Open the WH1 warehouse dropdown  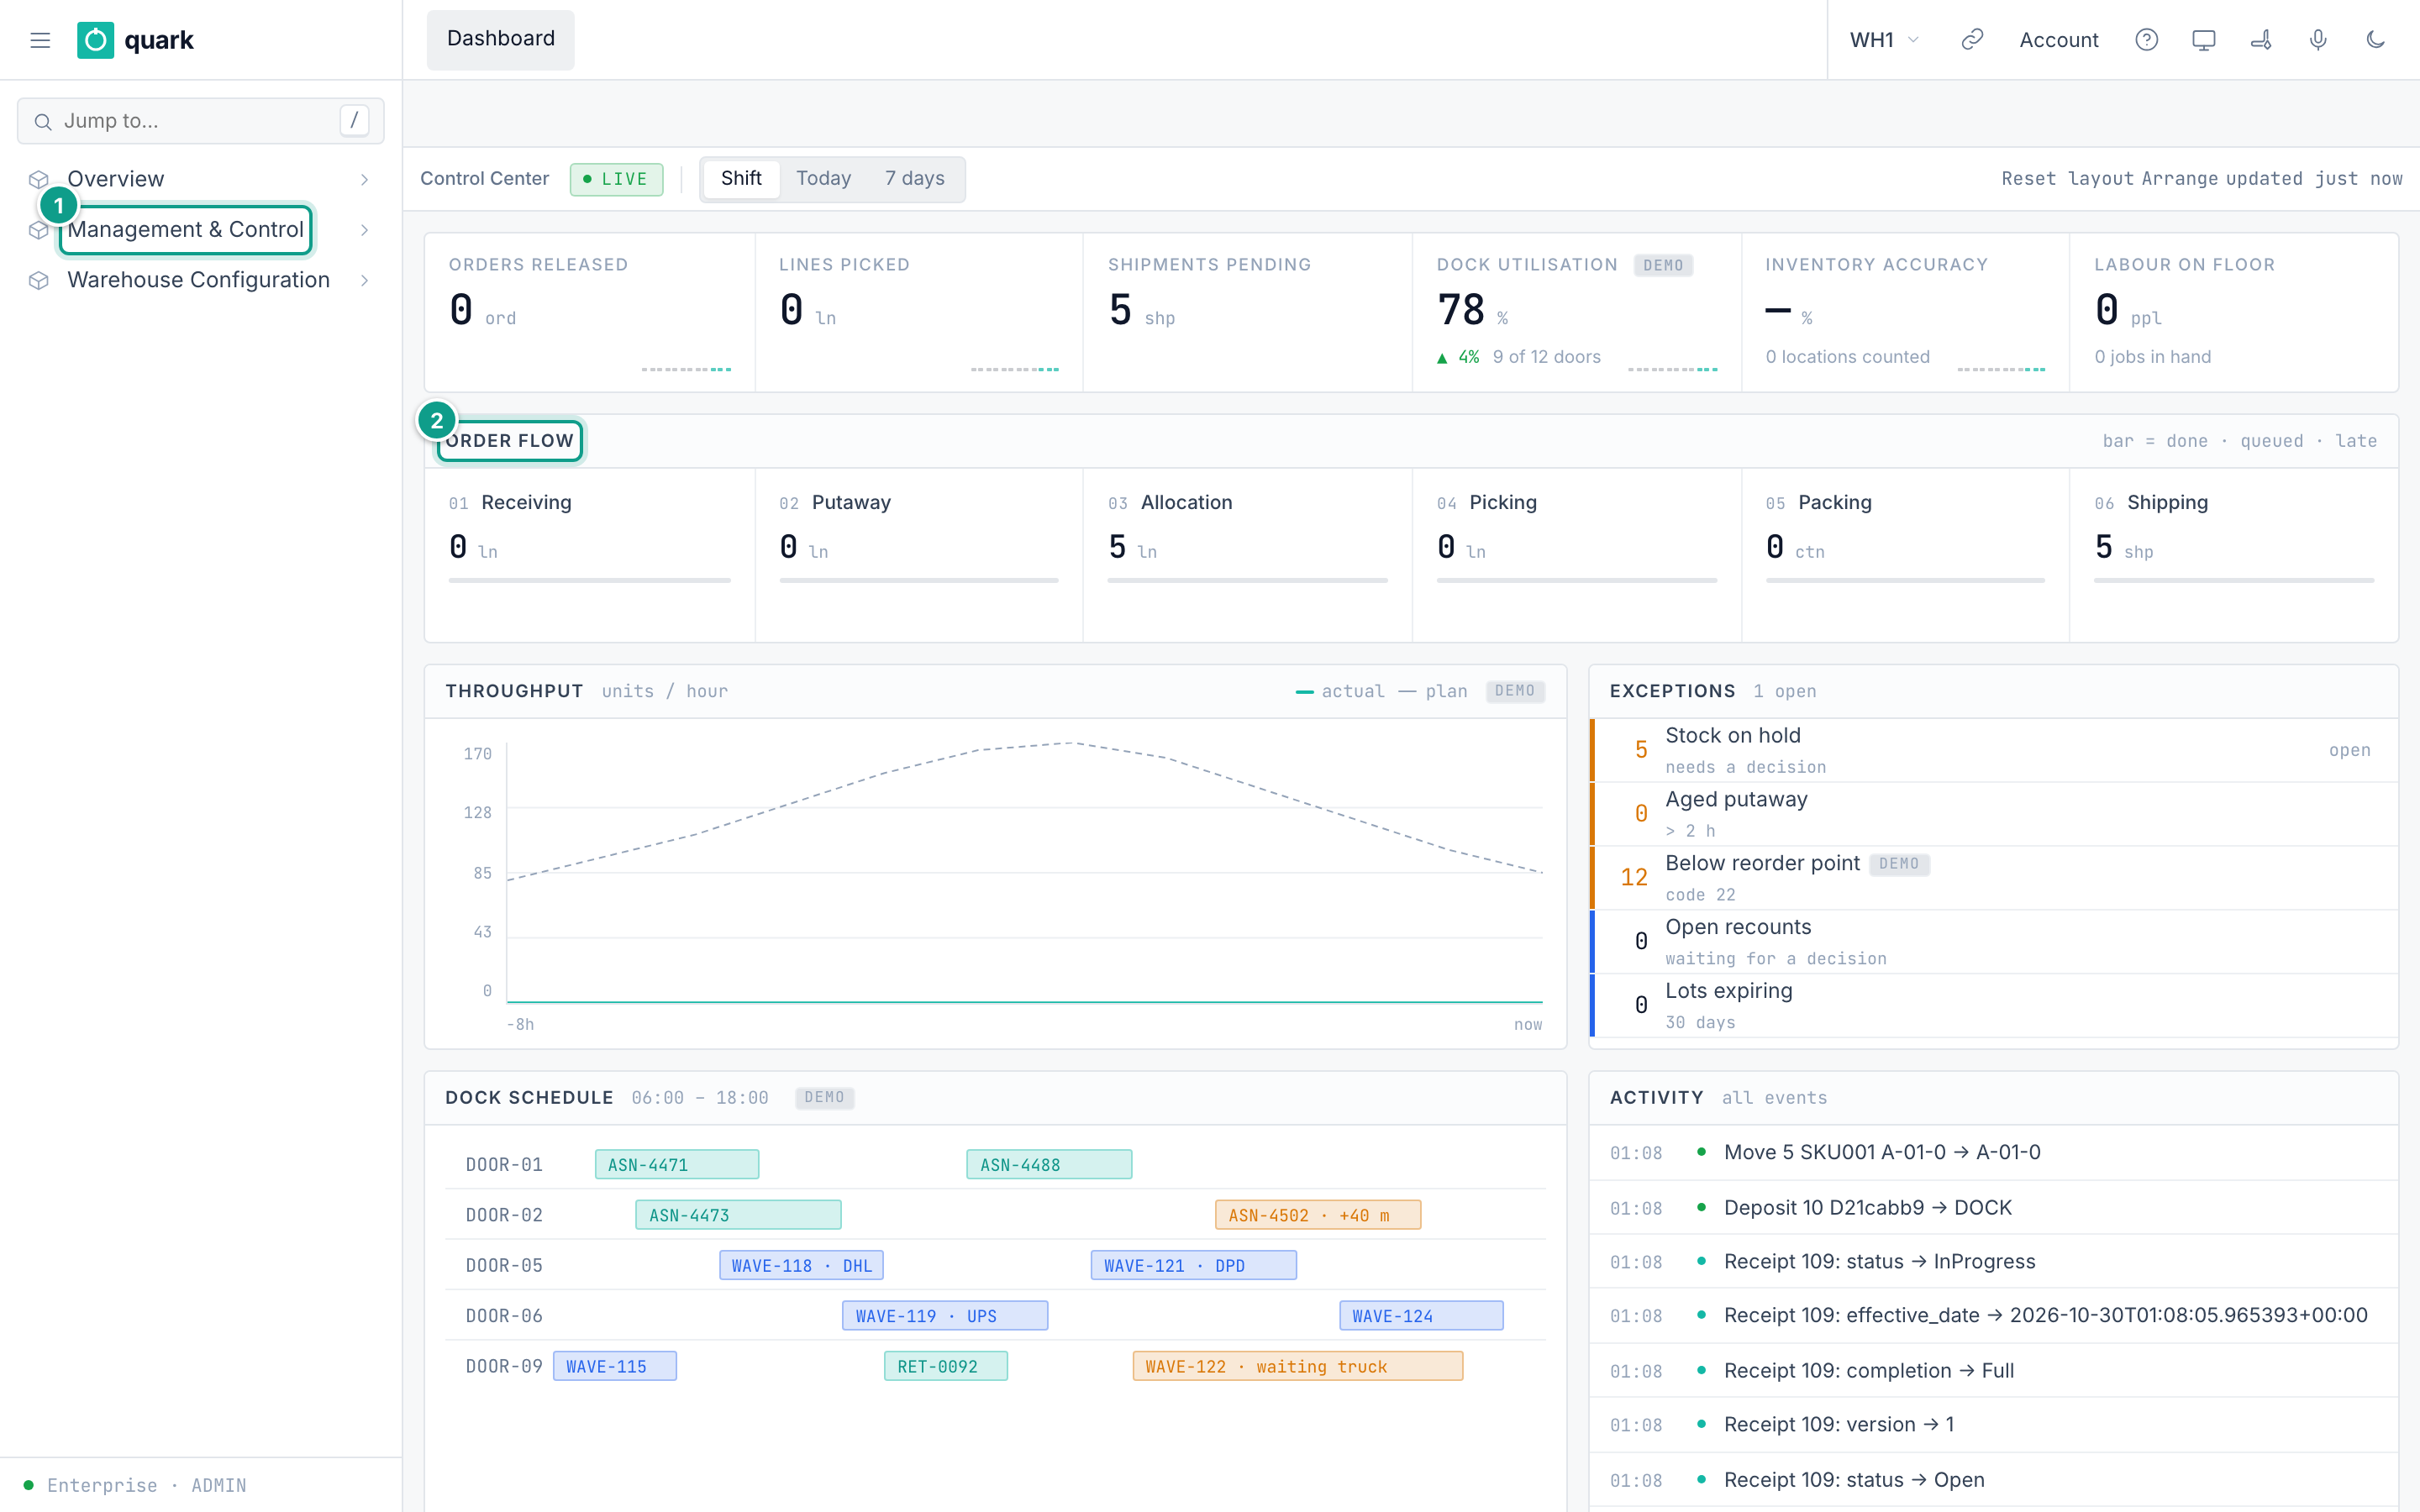tap(1884, 40)
